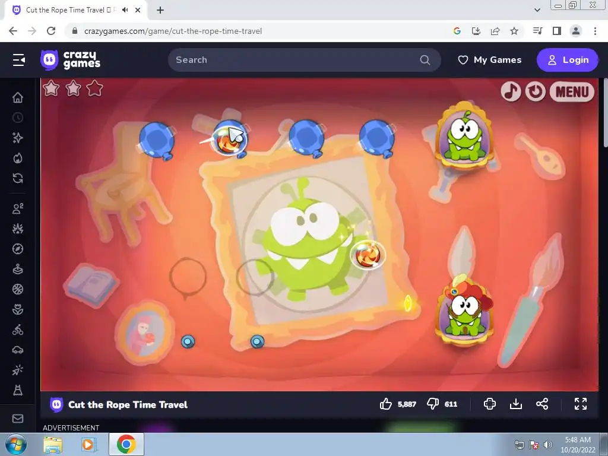The width and height of the screenshot is (608, 456).
Task: Tap the lower Om Nom with the red hat
Action: 464,310
